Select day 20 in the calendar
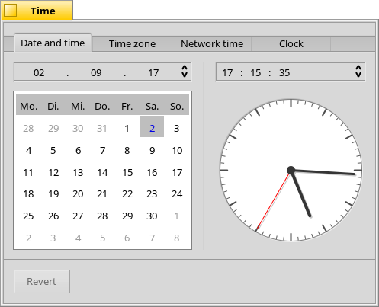Viewport: 379px width, 307px height. 78,194
